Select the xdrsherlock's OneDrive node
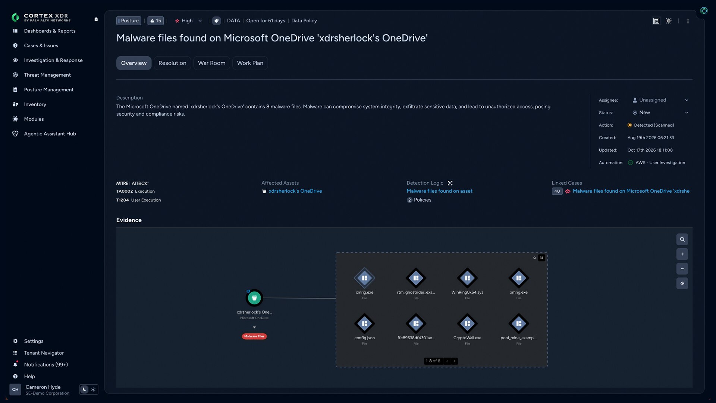This screenshot has width=716, height=403. point(254,298)
